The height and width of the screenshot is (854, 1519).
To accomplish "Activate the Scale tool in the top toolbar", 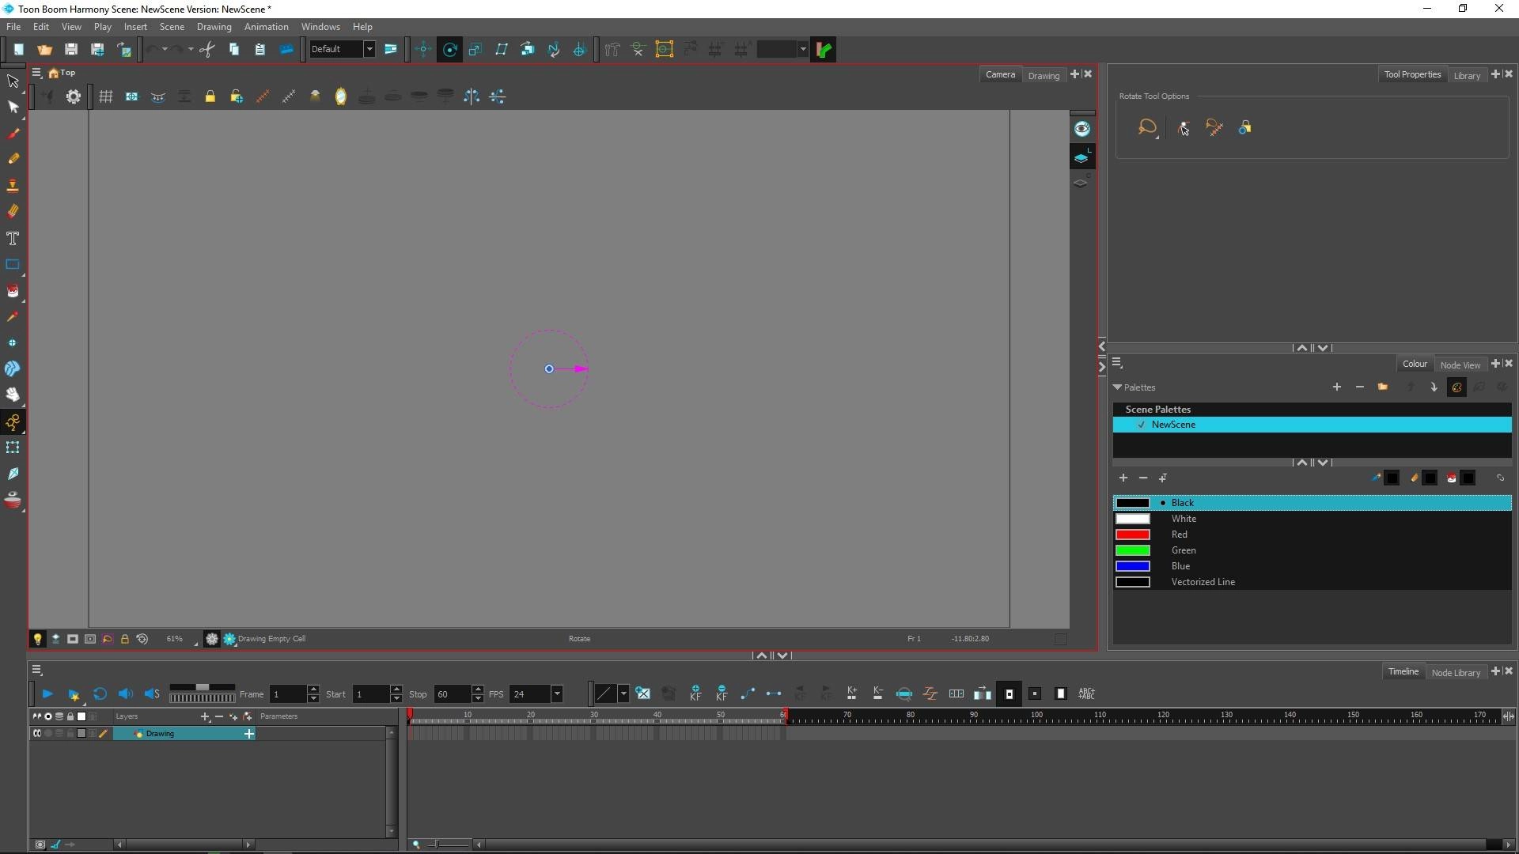I will (x=475, y=49).
